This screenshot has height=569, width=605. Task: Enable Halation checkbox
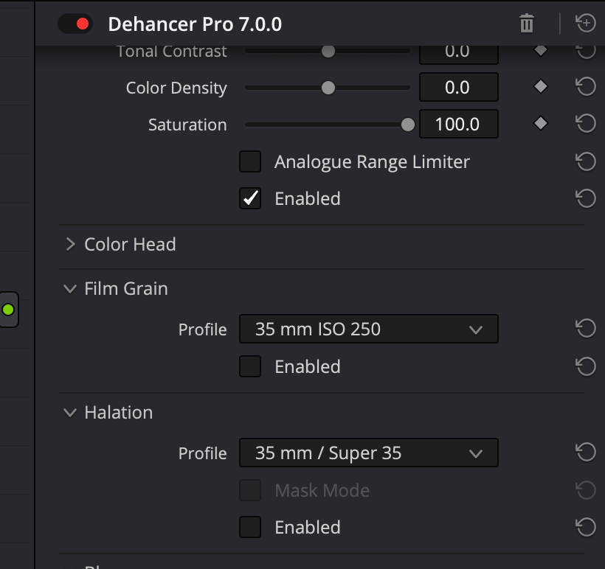pyautogui.click(x=250, y=527)
